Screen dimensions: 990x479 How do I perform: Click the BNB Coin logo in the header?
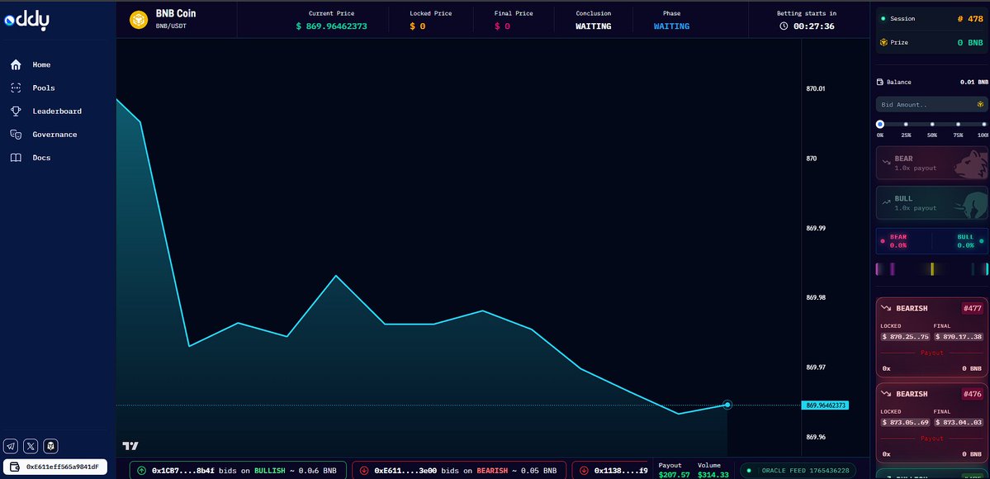coord(138,20)
